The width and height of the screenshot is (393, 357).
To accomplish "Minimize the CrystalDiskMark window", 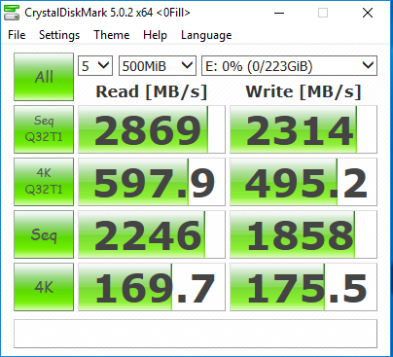I will tap(279, 13).
